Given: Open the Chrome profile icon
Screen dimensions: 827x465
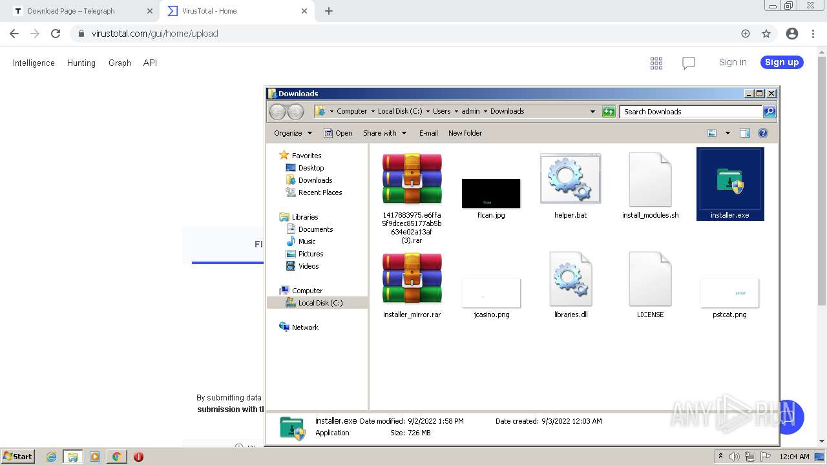Looking at the screenshot, I should pos(792,34).
